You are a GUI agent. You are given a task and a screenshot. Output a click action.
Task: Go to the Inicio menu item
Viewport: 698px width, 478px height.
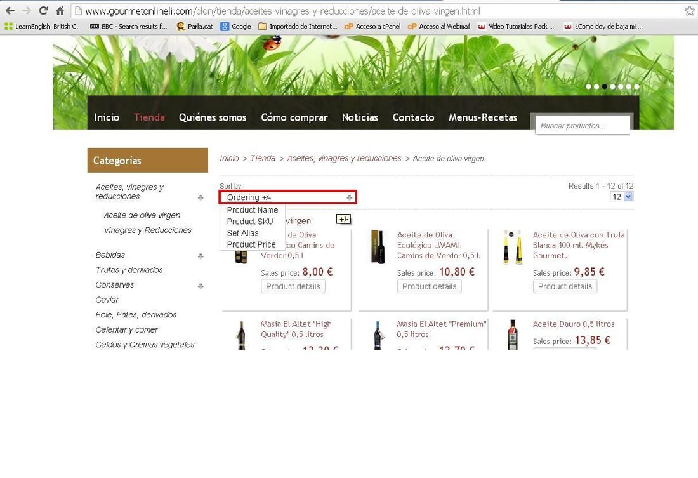(x=107, y=117)
